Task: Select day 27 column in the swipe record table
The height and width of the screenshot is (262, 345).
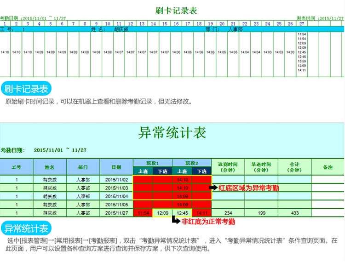Action: pyautogui.click(x=302, y=23)
